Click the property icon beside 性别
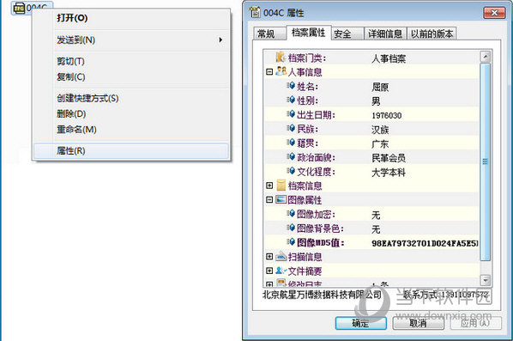Image resolution: width=513 pixels, height=341 pixels. click(x=291, y=100)
